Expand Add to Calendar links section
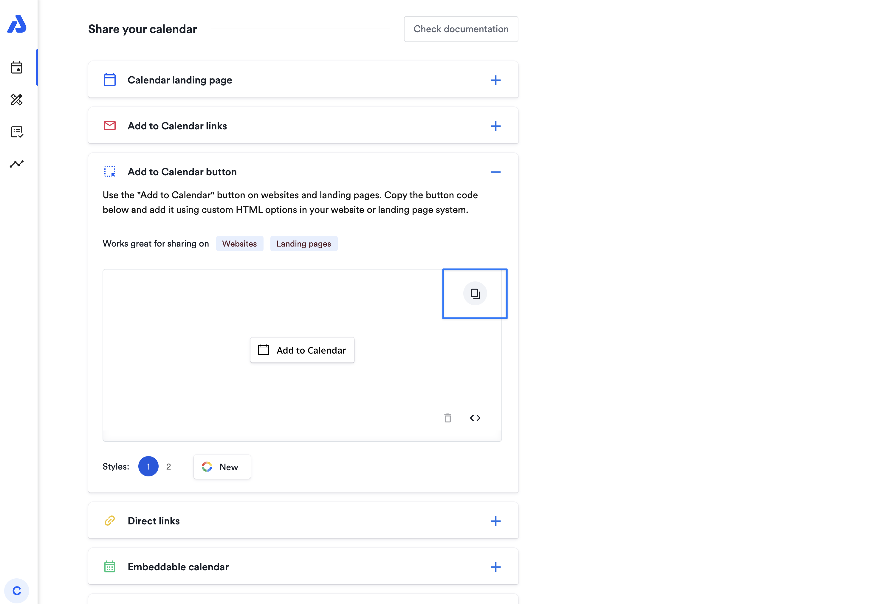 point(495,126)
